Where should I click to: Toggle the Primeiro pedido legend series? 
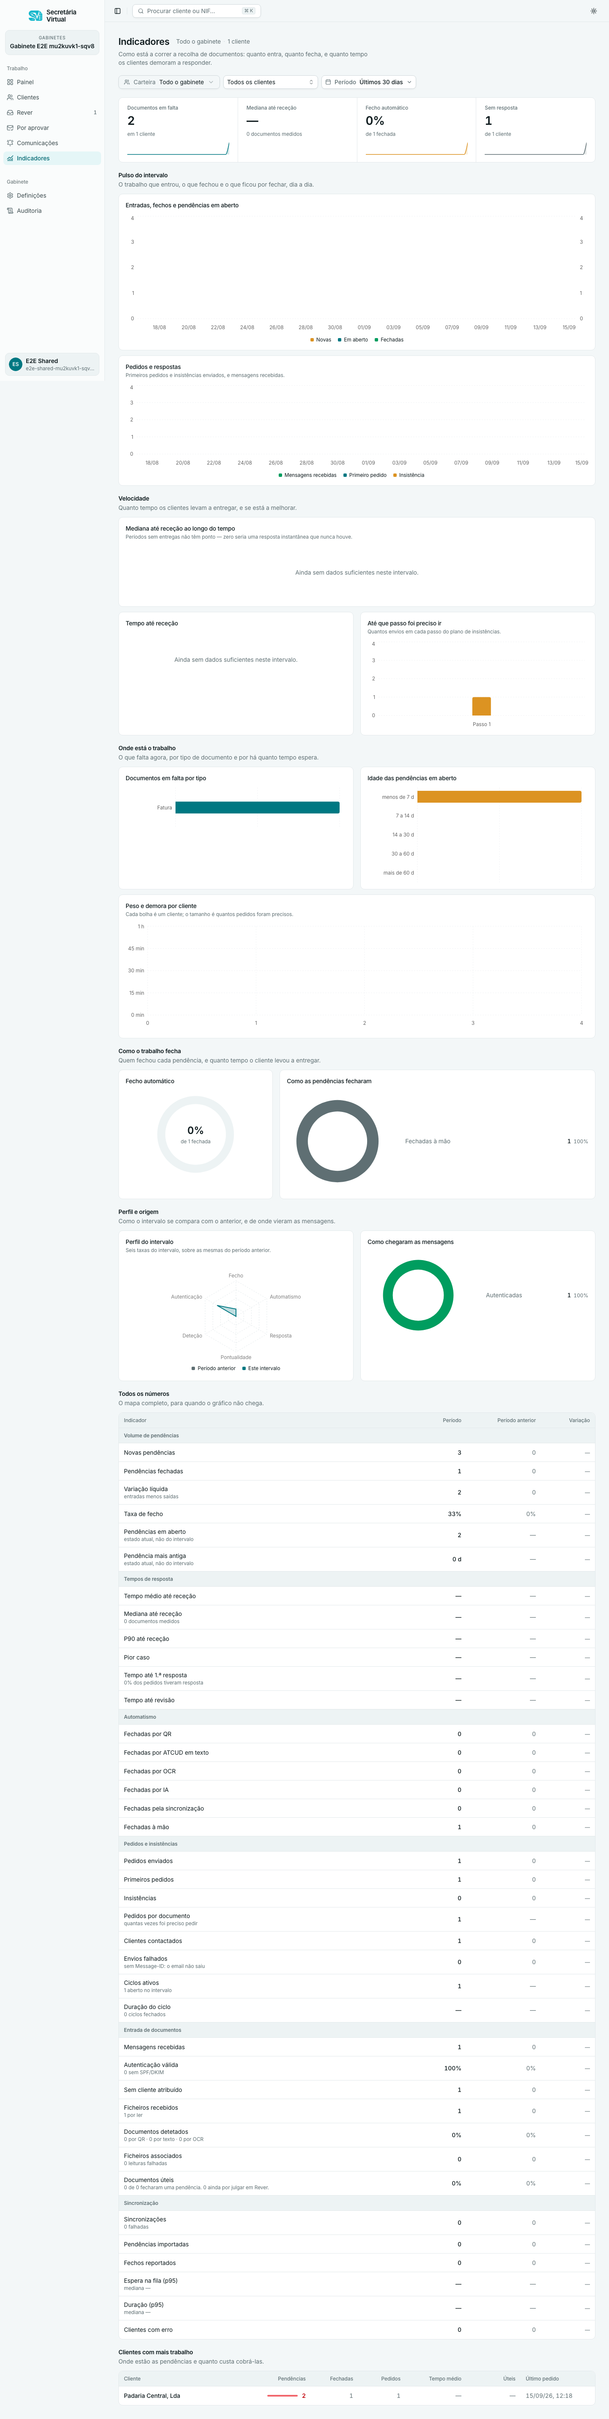(365, 475)
